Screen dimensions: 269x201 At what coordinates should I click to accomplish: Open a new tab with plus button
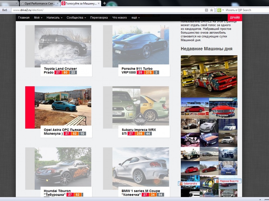click(105, 3)
